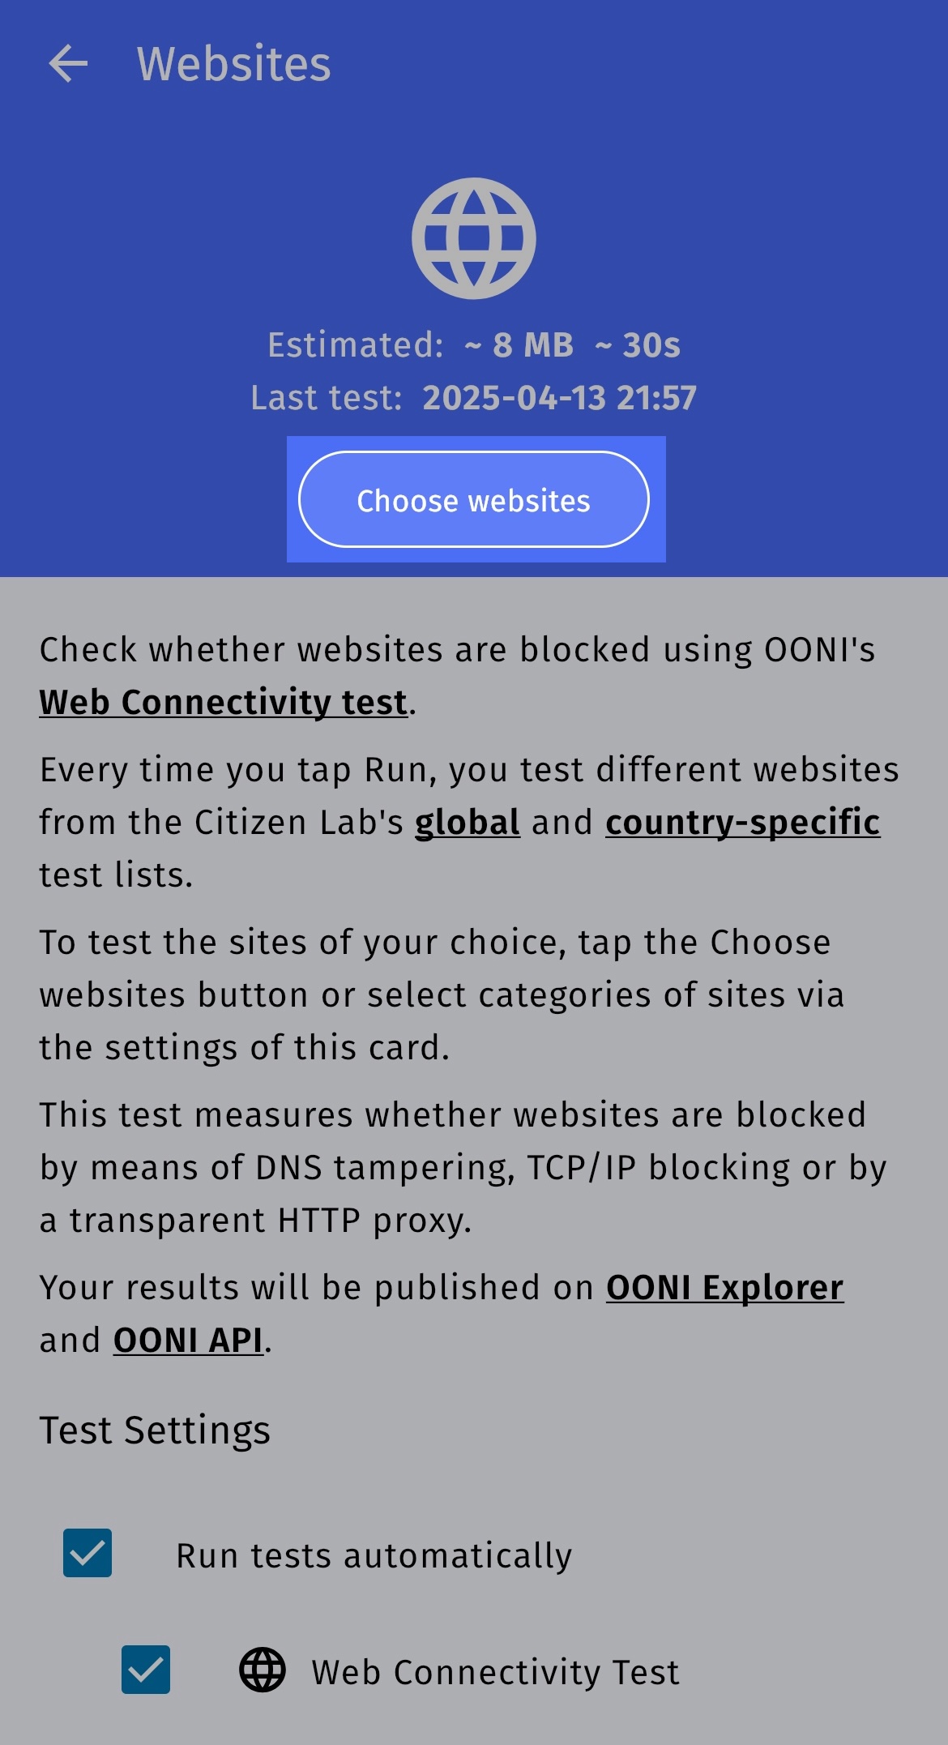Open the country-specific test list link
This screenshot has width=948, height=1745.
point(742,823)
